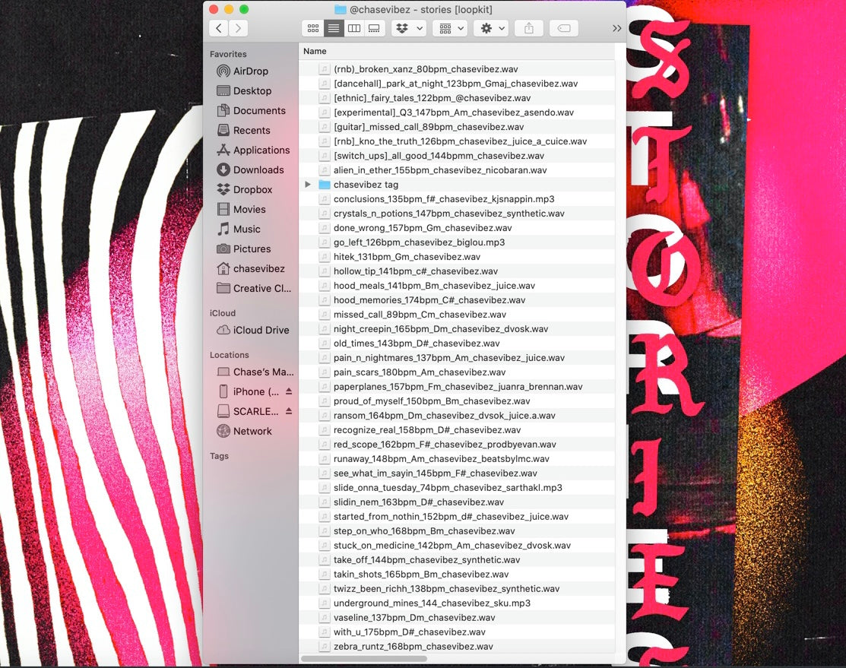
Task: Eject the iPhone device
Action: [289, 391]
